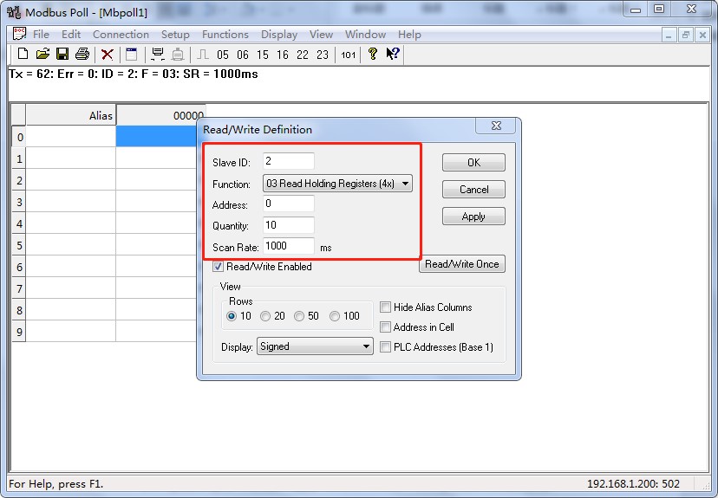Select the 50 rows radio button
The height and width of the screenshot is (498, 718).
[299, 316]
